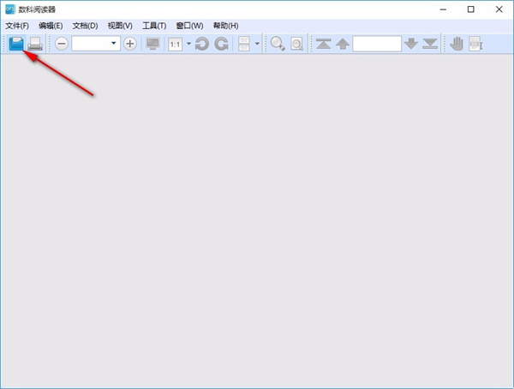Image resolution: width=514 pixels, height=389 pixels.
Task: Open the 1:1 view mode dropdown arrow
Action: coord(188,44)
